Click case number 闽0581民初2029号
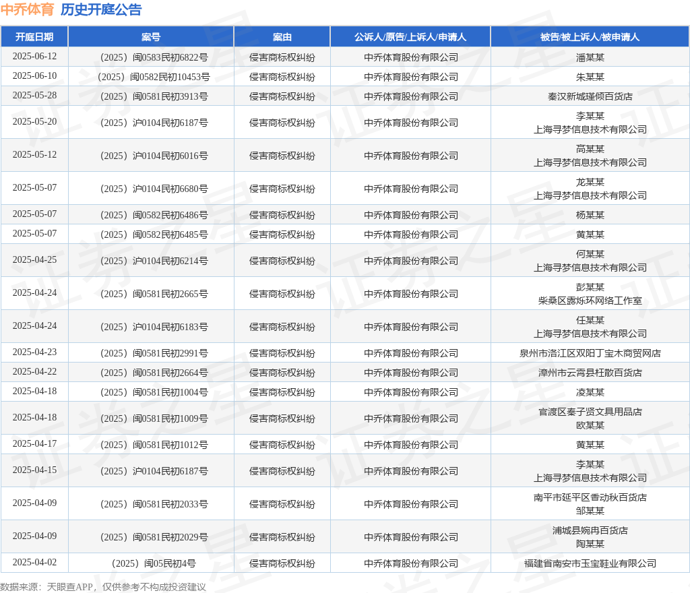Image resolution: width=690 pixels, height=593 pixels. pyautogui.click(x=154, y=537)
